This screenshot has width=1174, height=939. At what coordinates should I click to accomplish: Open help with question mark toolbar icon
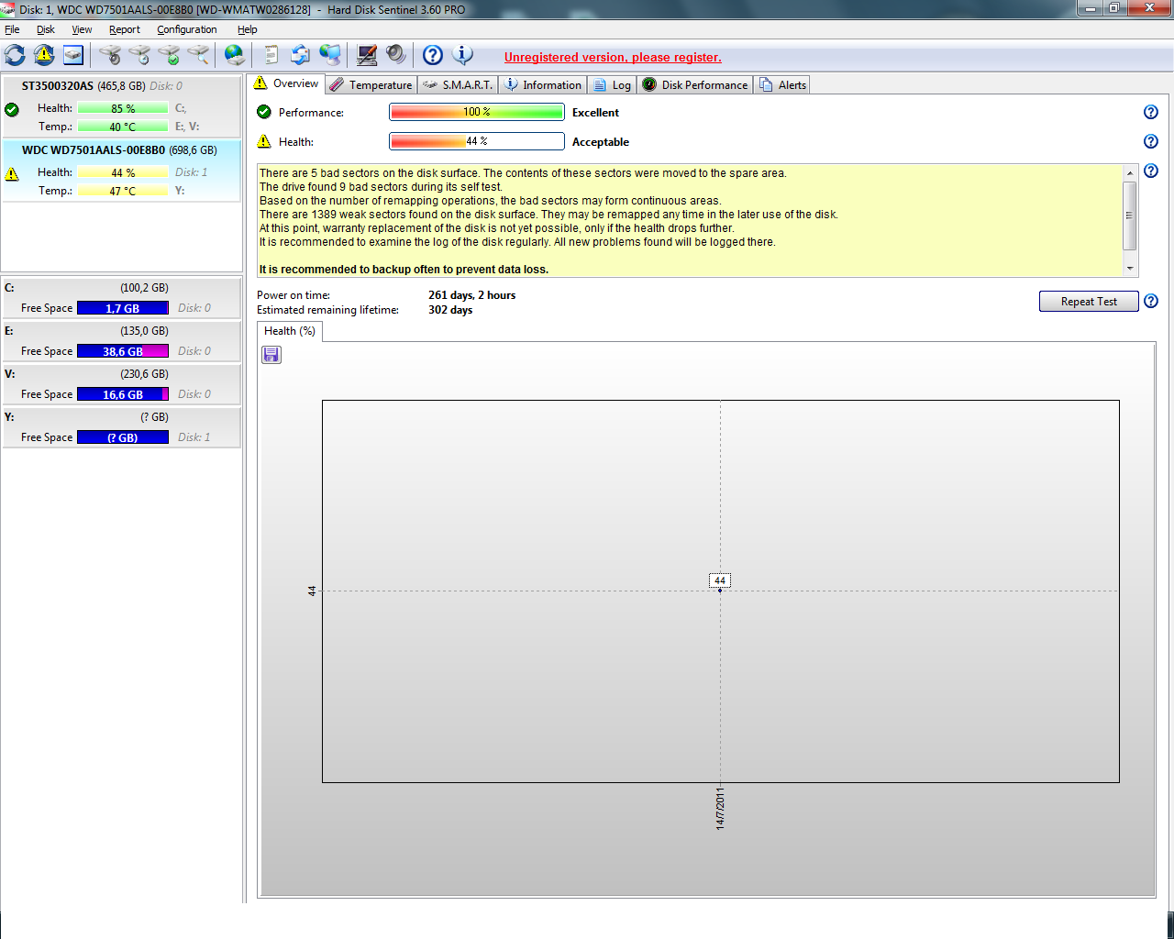pos(433,55)
